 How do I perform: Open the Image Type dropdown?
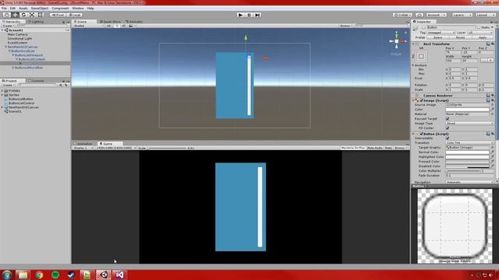pyautogui.click(x=469, y=123)
